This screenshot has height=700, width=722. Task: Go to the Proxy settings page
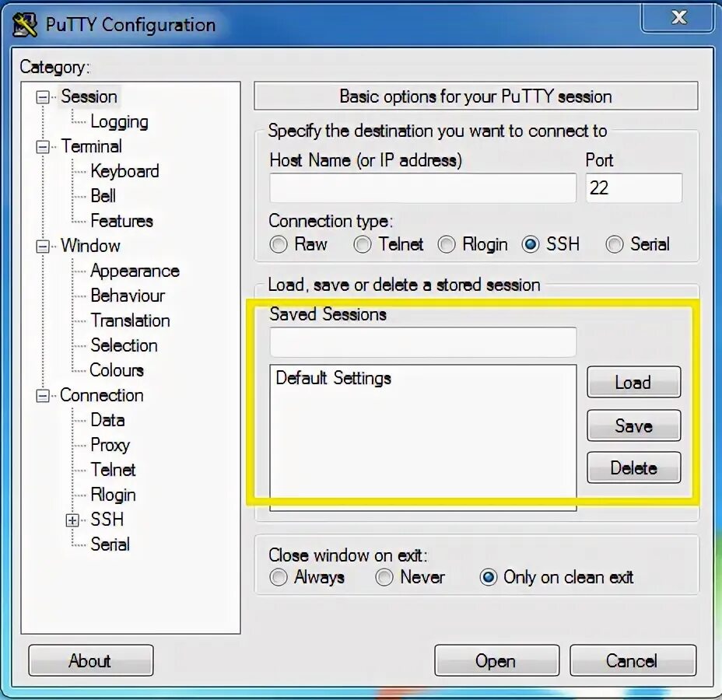pos(110,445)
